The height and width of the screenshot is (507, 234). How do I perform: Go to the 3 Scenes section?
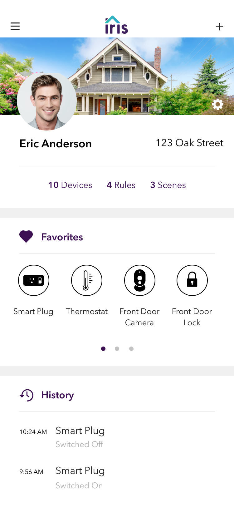168,185
